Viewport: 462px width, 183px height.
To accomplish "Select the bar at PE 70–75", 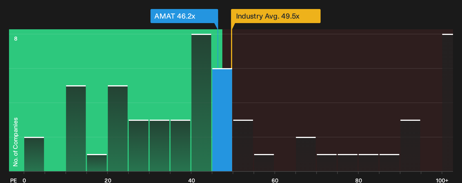I will click(x=327, y=163).
